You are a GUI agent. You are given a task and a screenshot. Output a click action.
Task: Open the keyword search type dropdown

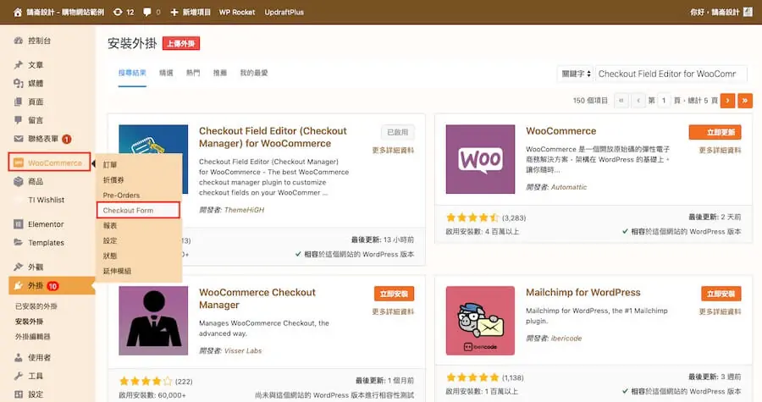tap(576, 74)
